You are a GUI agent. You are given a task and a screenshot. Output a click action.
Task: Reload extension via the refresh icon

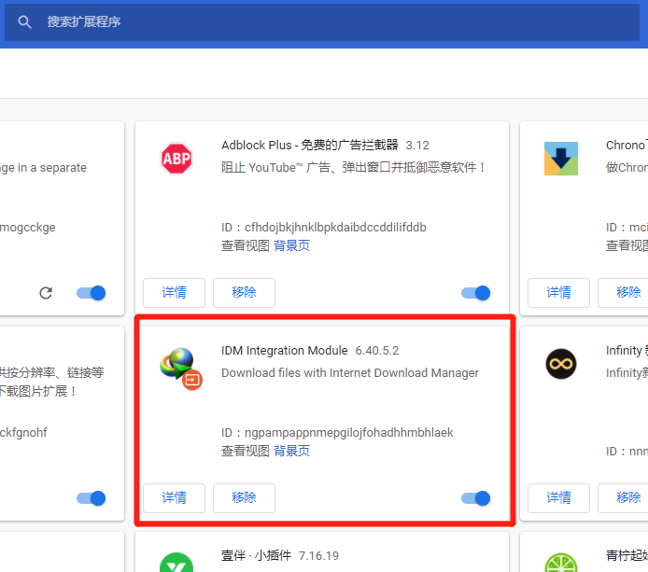click(46, 293)
